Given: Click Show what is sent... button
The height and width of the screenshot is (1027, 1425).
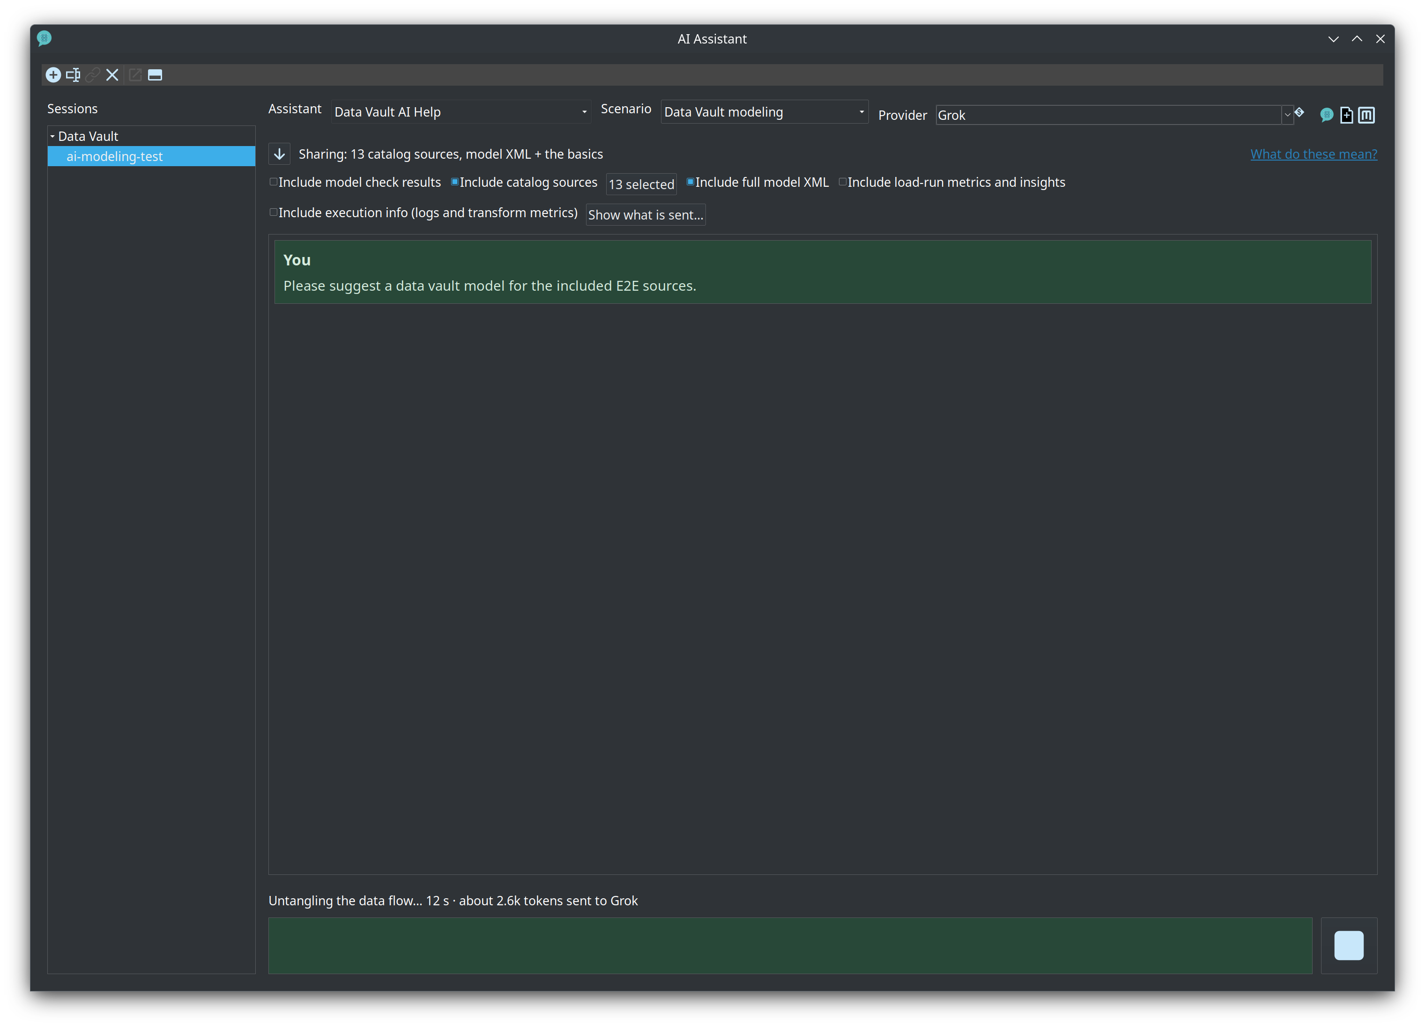Looking at the screenshot, I should 645,215.
